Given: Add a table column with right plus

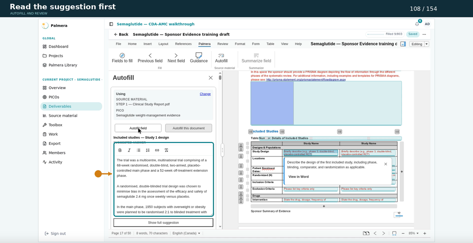Looking at the screenshot, I should (x=402, y=172).
